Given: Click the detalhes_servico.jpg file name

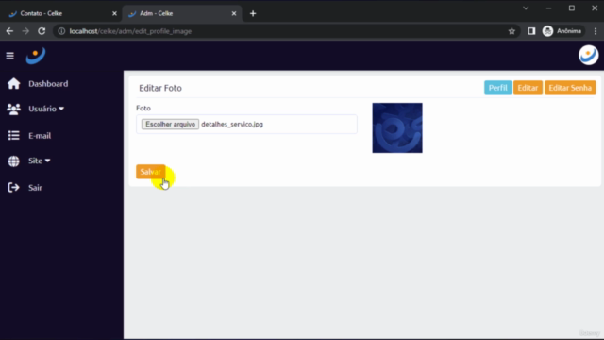Looking at the screenshot, I should coord(232,124).
